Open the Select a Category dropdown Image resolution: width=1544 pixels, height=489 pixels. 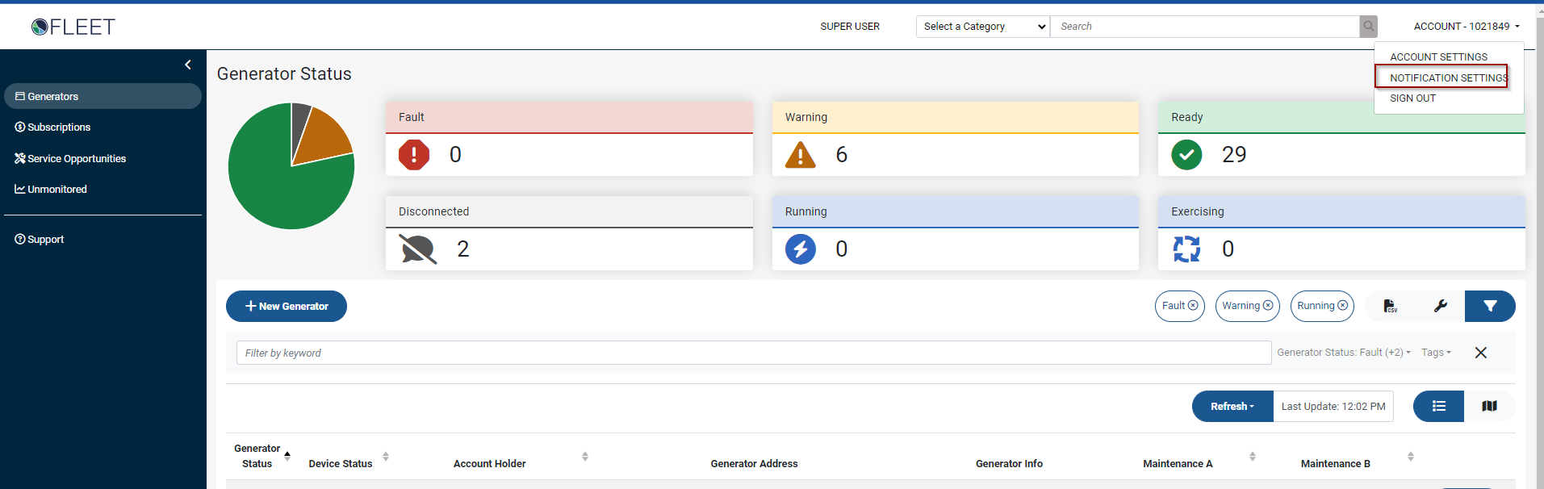coord(983,27)
